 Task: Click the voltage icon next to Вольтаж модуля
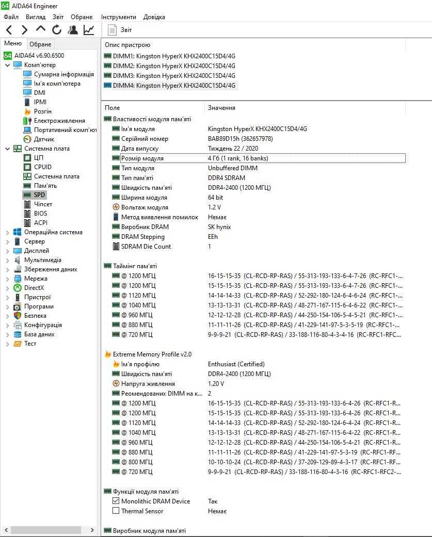[116, 207]
